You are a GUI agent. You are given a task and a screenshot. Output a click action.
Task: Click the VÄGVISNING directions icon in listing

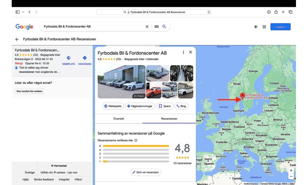click(85, 58)
